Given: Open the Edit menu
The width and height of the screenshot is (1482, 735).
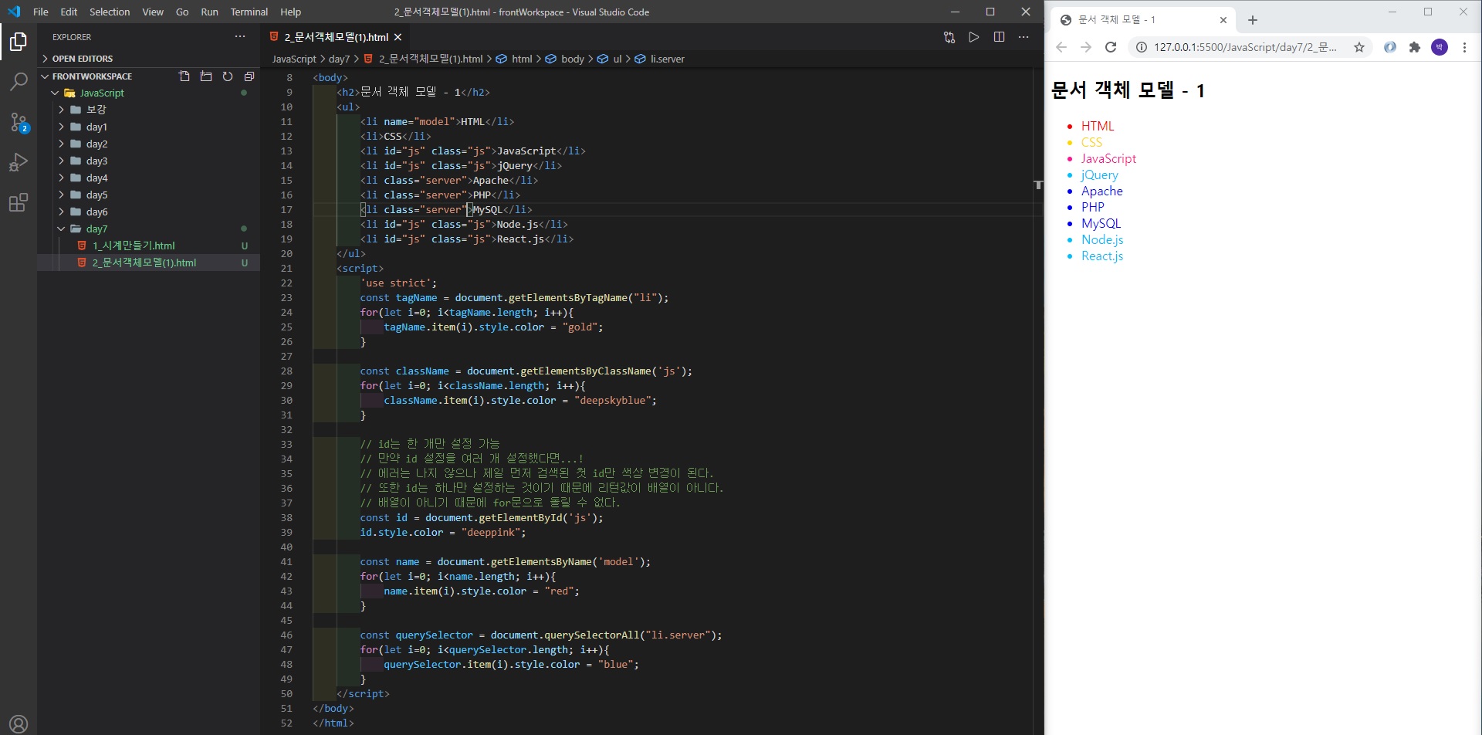Looking at the screenshot, I should coord(69,12).
